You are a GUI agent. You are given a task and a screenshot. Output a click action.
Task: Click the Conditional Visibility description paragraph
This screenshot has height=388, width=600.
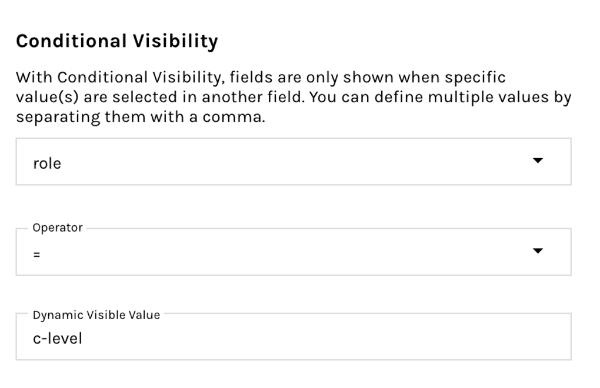[x=293, y=97]
